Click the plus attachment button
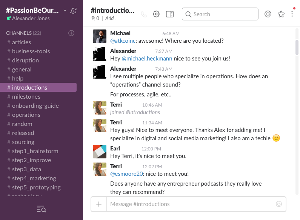300x220 pixels. coord(99,204)
